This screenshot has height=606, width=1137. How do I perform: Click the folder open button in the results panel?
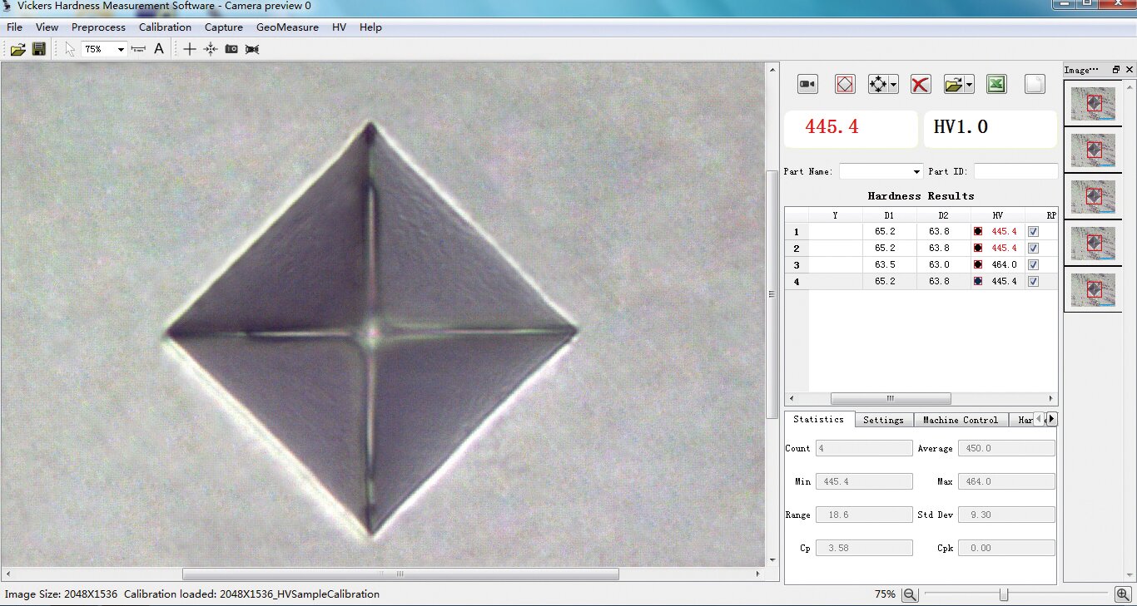tap(955, 84)
